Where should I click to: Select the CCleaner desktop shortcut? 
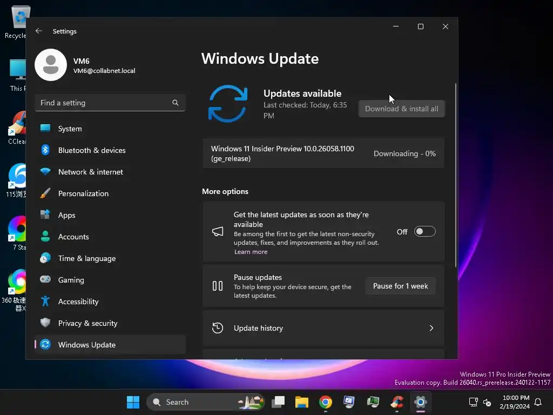pyautogui.click(x=17, y=128)
